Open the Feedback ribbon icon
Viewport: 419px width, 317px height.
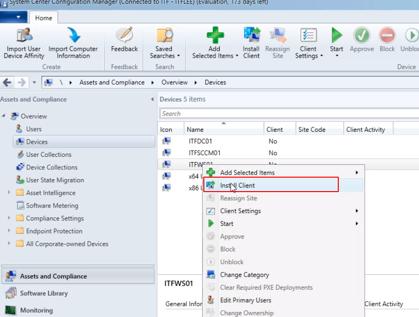(124, 35)
